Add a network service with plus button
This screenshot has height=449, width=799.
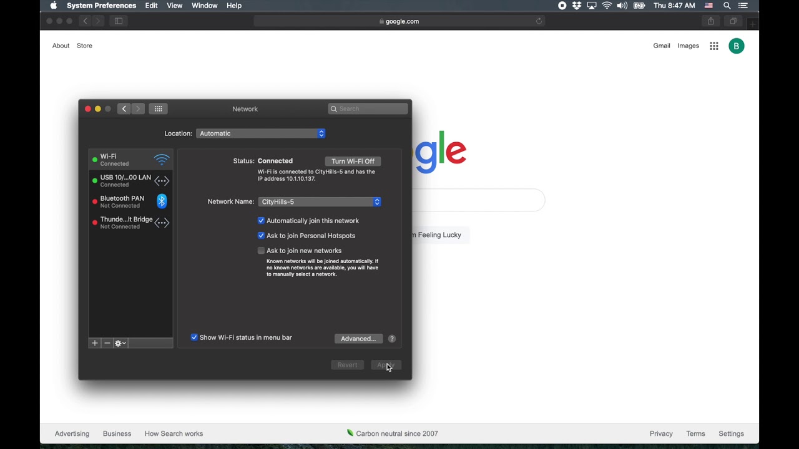point(95,343)
